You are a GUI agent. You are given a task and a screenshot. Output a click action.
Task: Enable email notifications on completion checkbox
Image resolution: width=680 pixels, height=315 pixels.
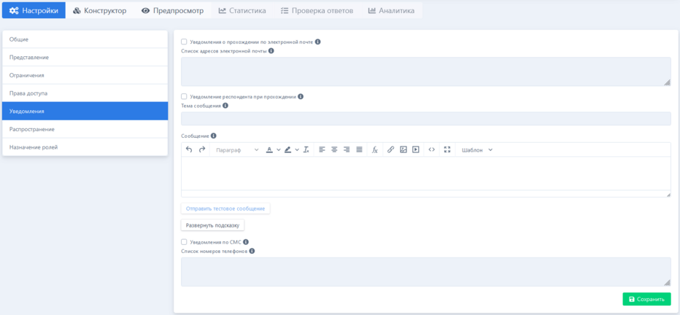[x=184, y=42]
